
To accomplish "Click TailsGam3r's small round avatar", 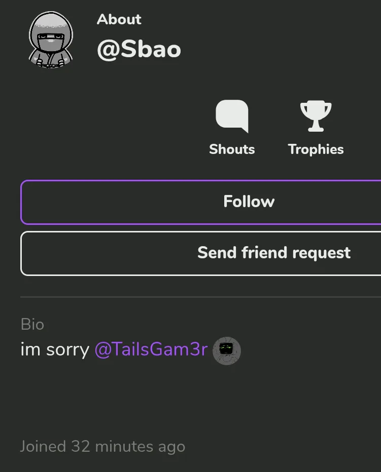I will point(227,350).
